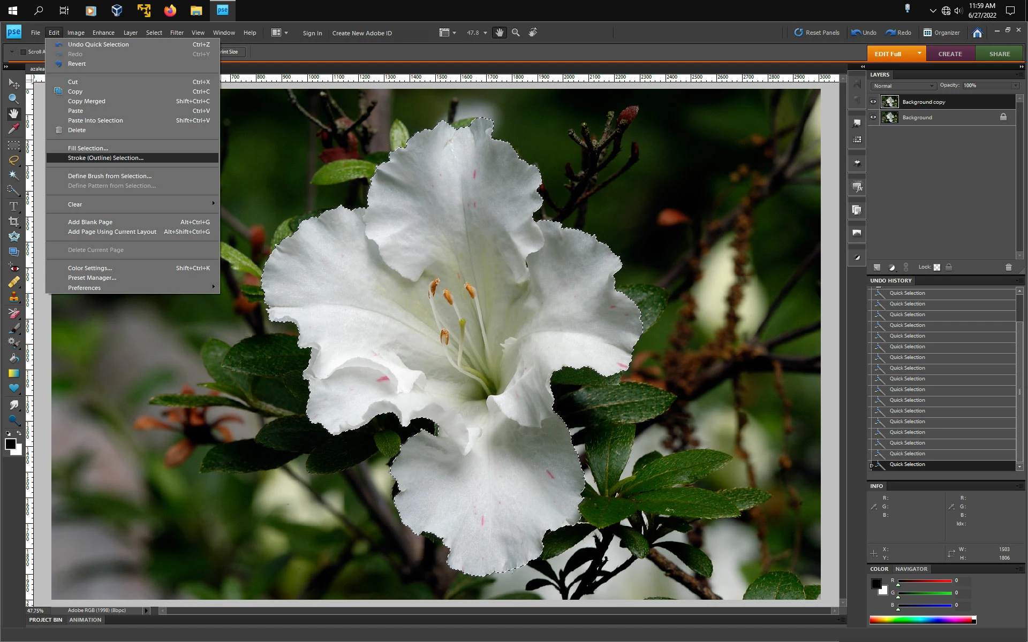The width and height of the screenshot is (1028, 642).
Task: Select the Eyedropper tool
Action: click(x=14, y=128)
